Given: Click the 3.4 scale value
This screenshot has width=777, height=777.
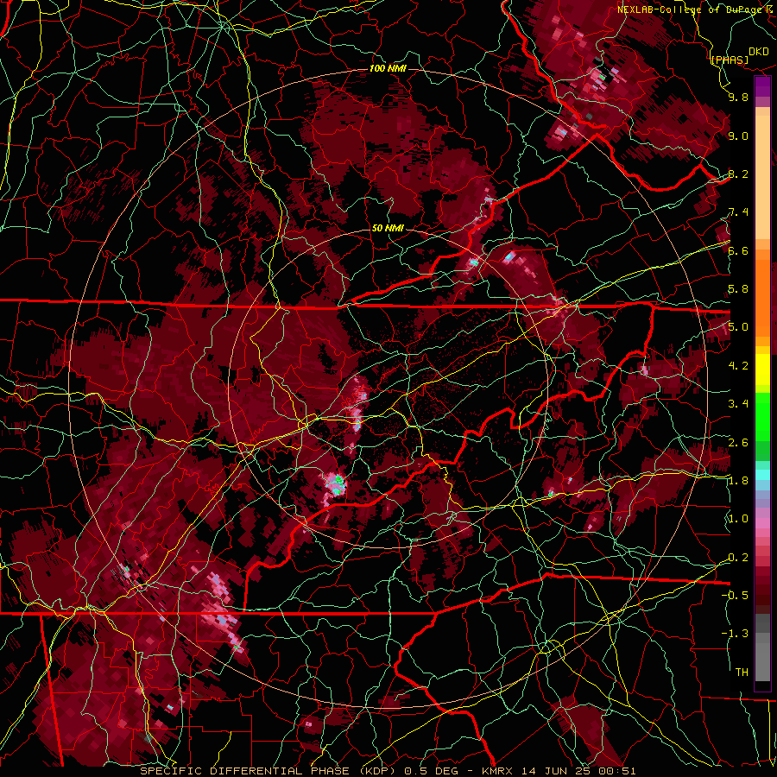Looking at the screenshot, I should pos(738,404).
